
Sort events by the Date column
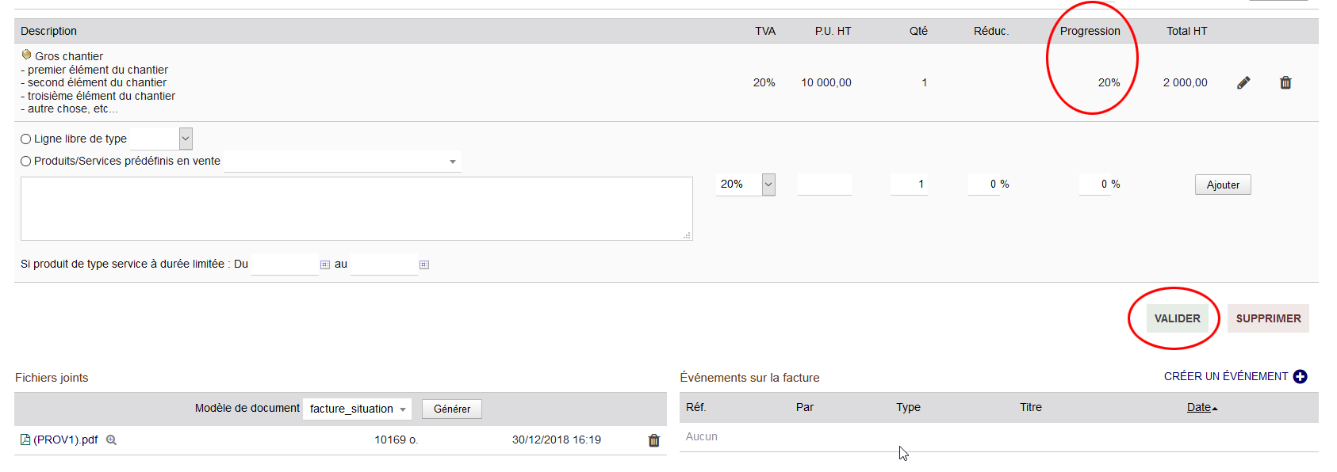click(1198, 407)
